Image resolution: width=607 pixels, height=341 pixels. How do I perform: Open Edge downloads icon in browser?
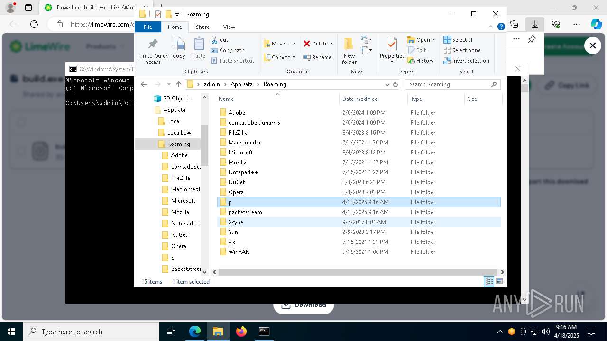(535, 24)
